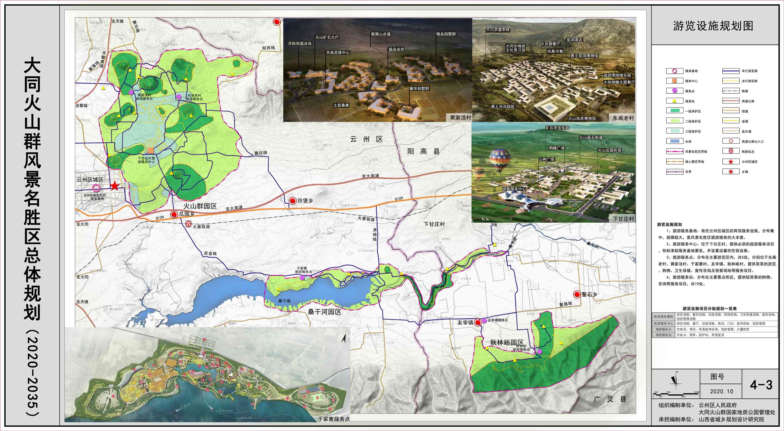
Task: Click the 友宰镇 red township marker
Action: click(x=478, y=322)
